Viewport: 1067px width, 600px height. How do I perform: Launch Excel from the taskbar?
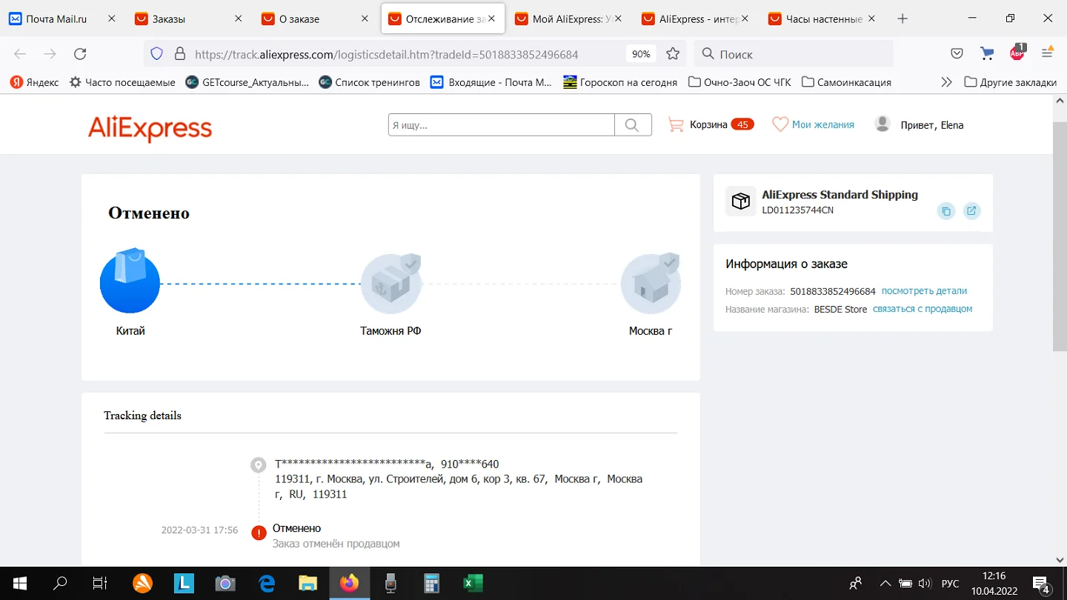point(473,583)
